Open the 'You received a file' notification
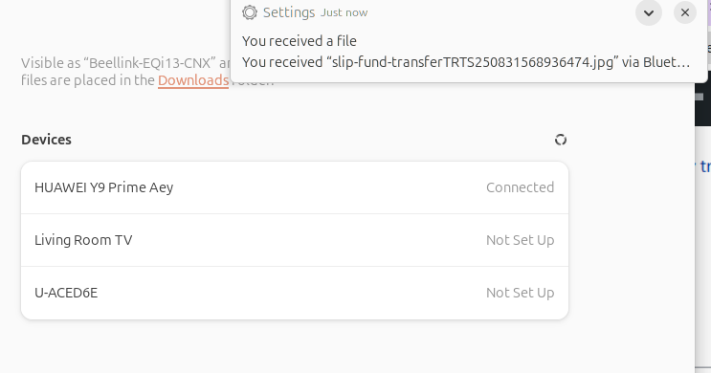 coord(300,41)
